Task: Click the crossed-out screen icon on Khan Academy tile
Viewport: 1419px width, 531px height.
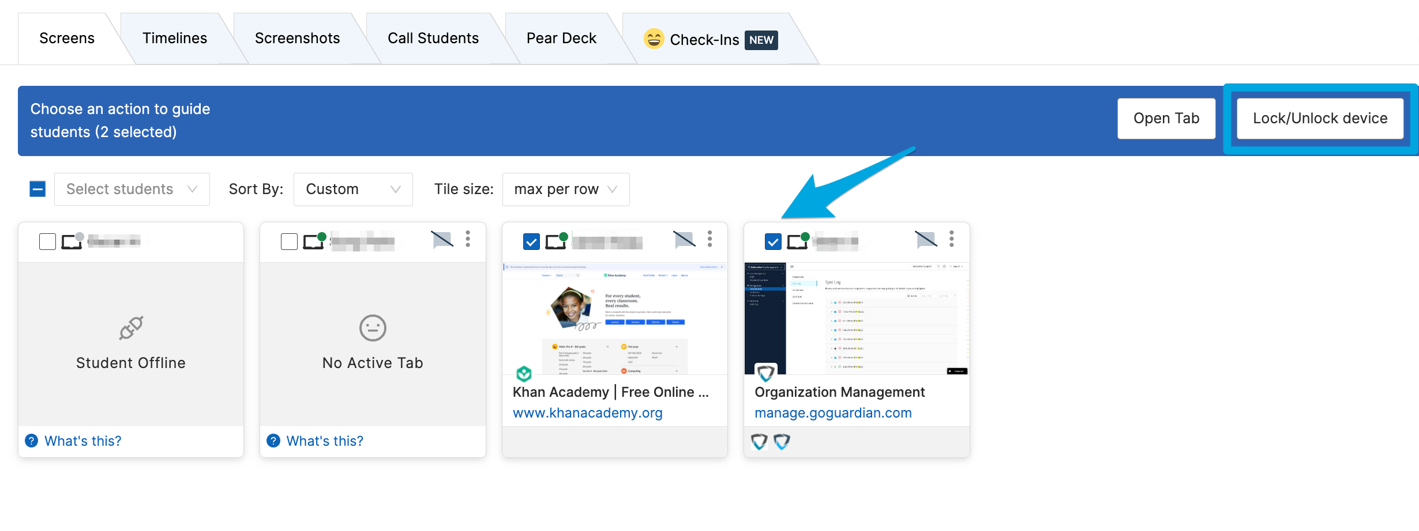Action: (684, 239)
